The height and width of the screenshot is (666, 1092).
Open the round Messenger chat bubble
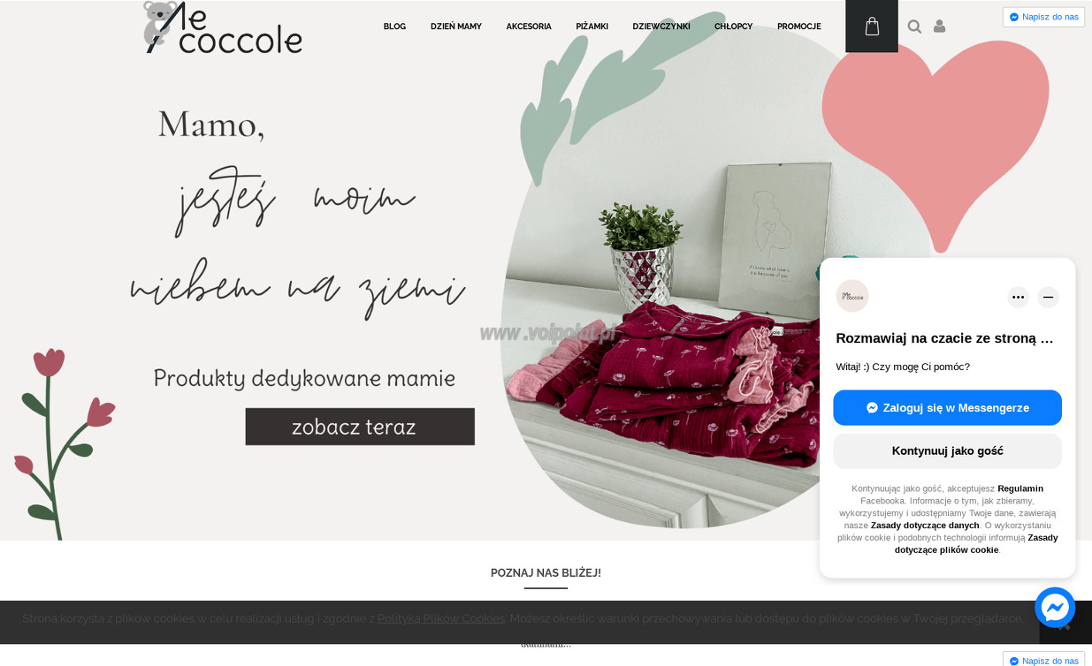pos(1055,608)
